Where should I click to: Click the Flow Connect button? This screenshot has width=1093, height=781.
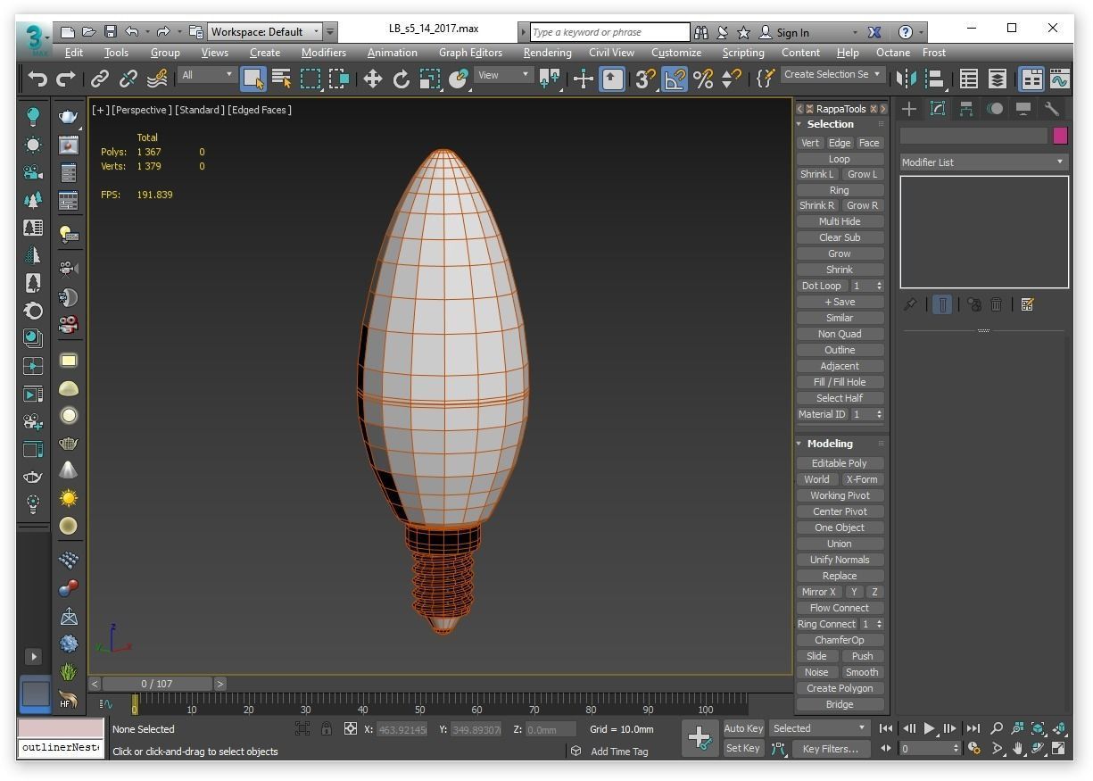(x=840, y=608)
